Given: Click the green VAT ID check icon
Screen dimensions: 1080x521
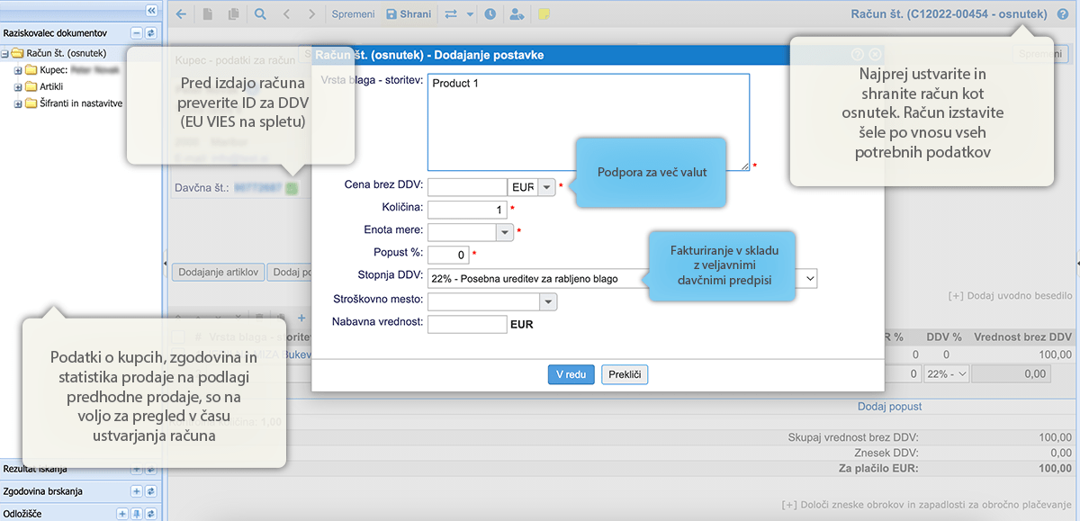Looking at the screenshot, I should [292, 189].
